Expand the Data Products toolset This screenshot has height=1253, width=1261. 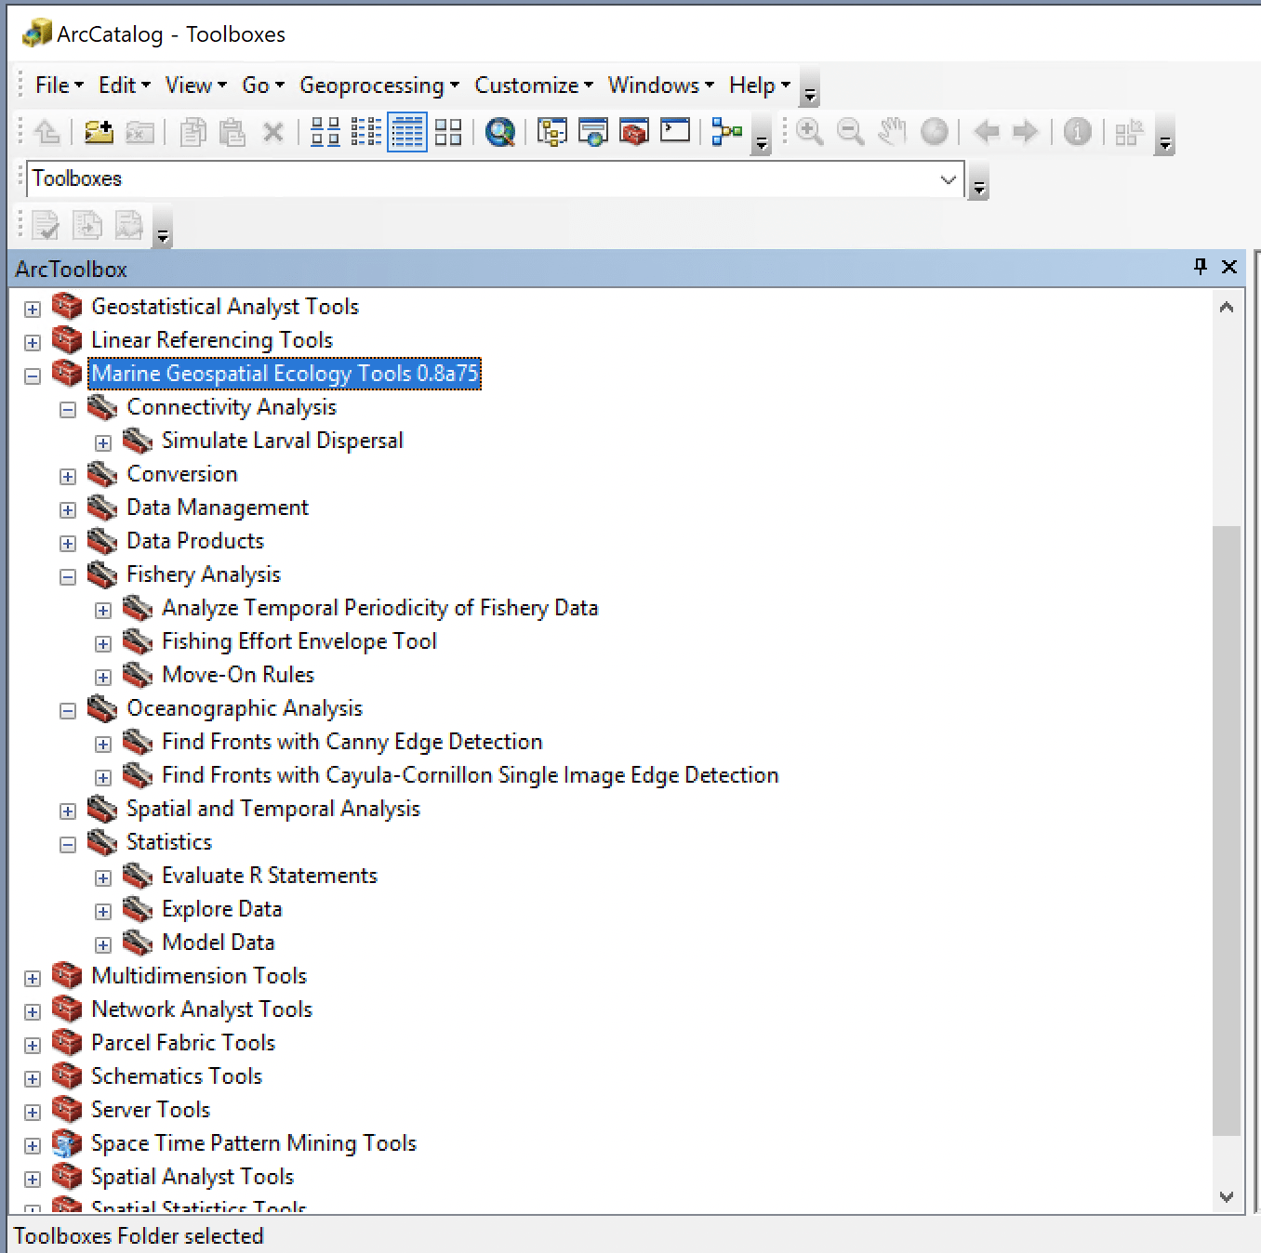[x=68, y=543]
